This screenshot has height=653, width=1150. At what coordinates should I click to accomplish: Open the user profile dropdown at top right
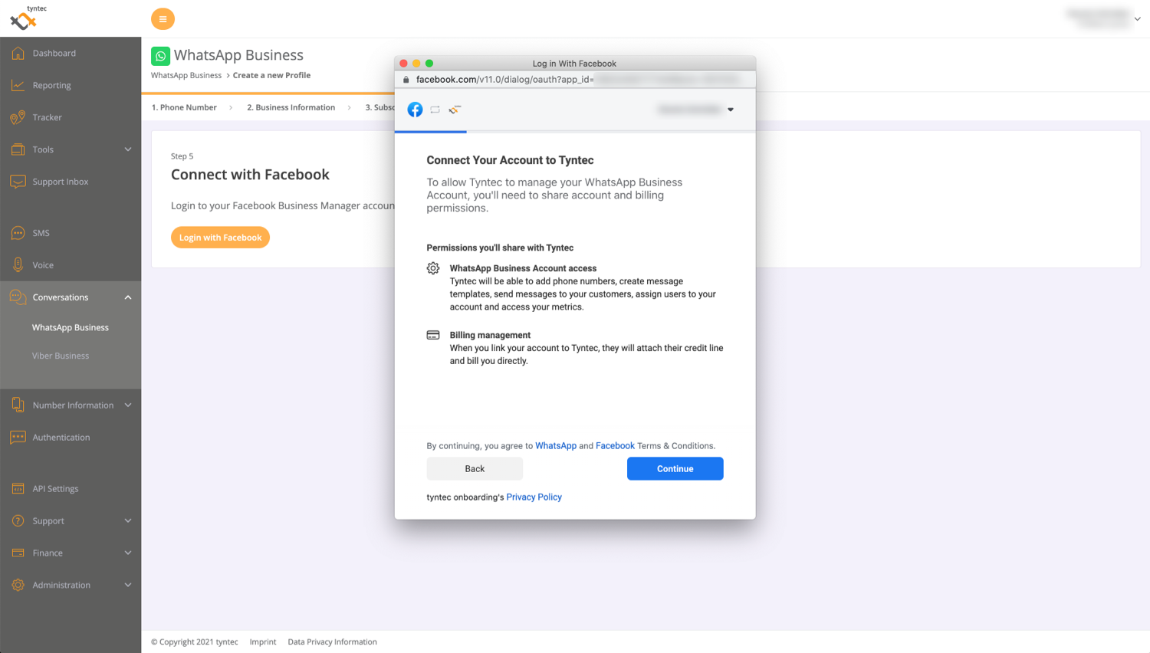tap(1137, 19)
